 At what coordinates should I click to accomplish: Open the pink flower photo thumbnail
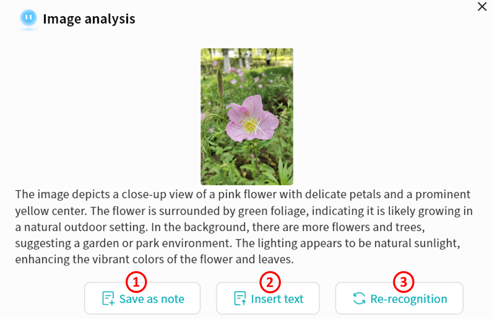point(247,117)
